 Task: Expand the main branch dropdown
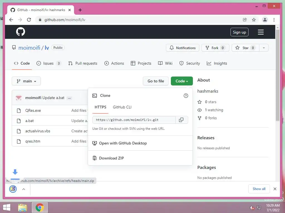click(26, 81)
